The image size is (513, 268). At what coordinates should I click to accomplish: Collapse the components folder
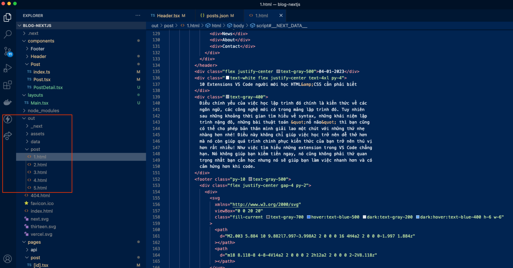(41, 41)
